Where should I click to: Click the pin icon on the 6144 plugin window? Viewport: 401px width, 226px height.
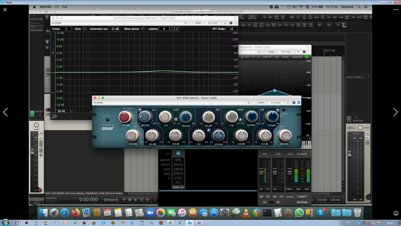[x=298, y=98]
